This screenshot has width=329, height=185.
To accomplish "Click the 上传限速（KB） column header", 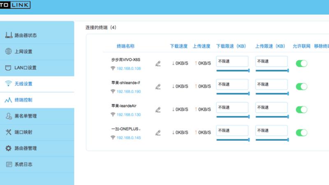I will tap(270, 46).
